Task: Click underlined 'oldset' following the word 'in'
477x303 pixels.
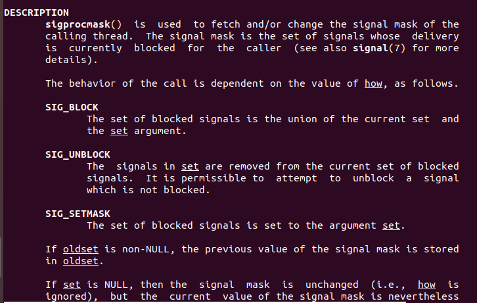Action: (81, 262)
